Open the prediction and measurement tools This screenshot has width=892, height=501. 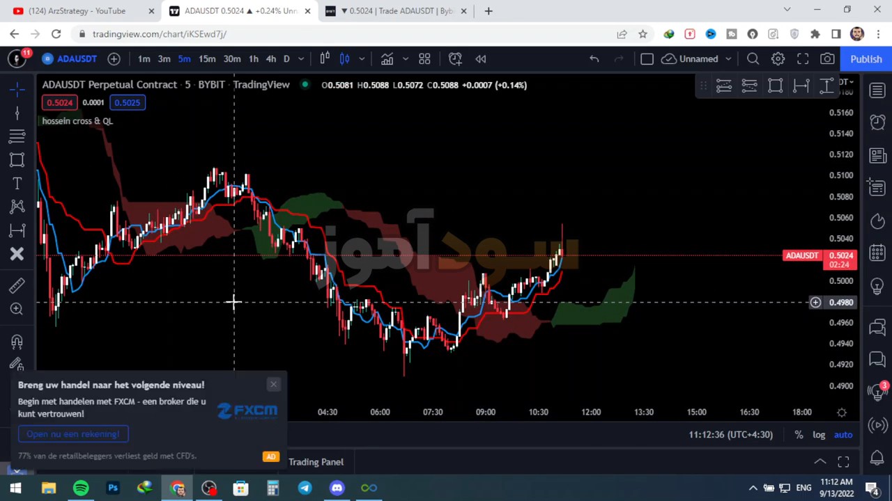(x=17, y=230)
